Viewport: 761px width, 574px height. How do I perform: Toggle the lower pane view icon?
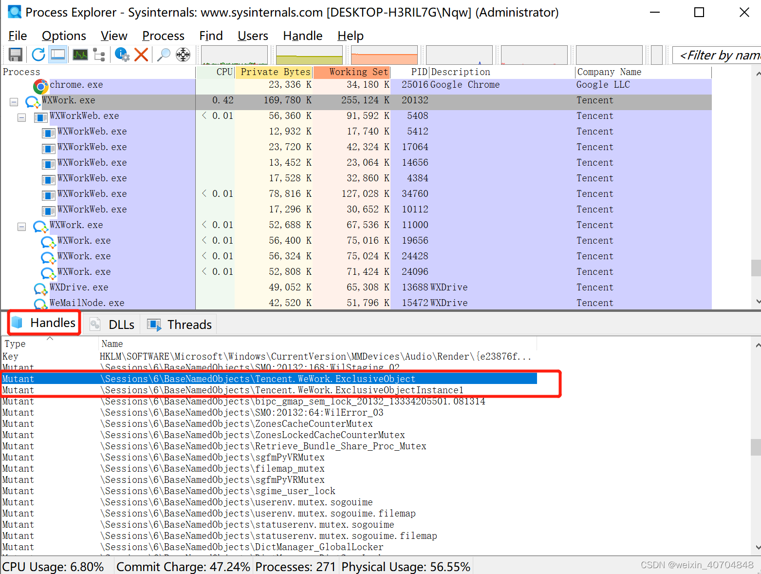(x=58, y=55)
